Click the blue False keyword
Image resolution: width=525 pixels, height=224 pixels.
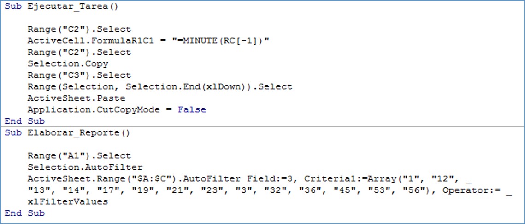pyautogui.click(x=192, y=110)
